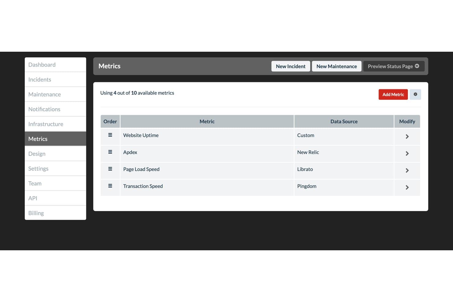Image resolution: width=453 pixels, height=302 pixels.
Task: Click the Pingdom data source cell
Action: tap(344, 187)
